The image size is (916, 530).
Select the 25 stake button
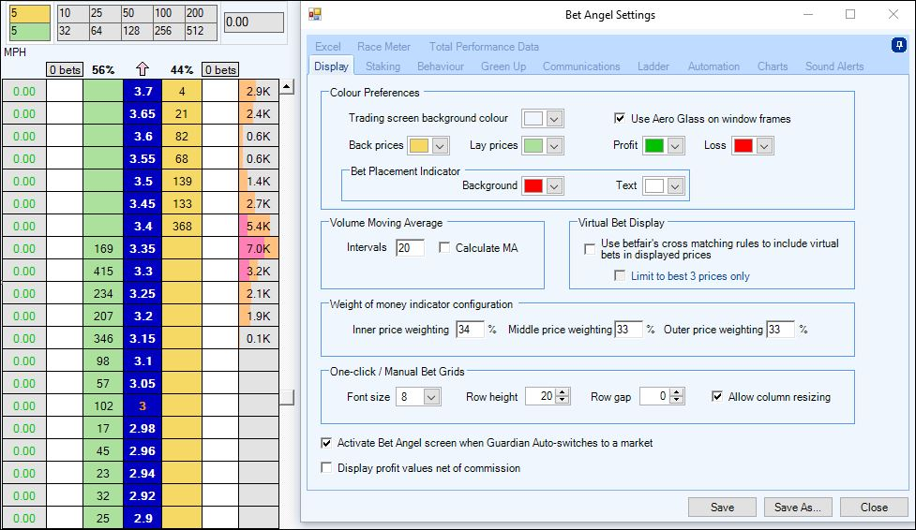104,13
